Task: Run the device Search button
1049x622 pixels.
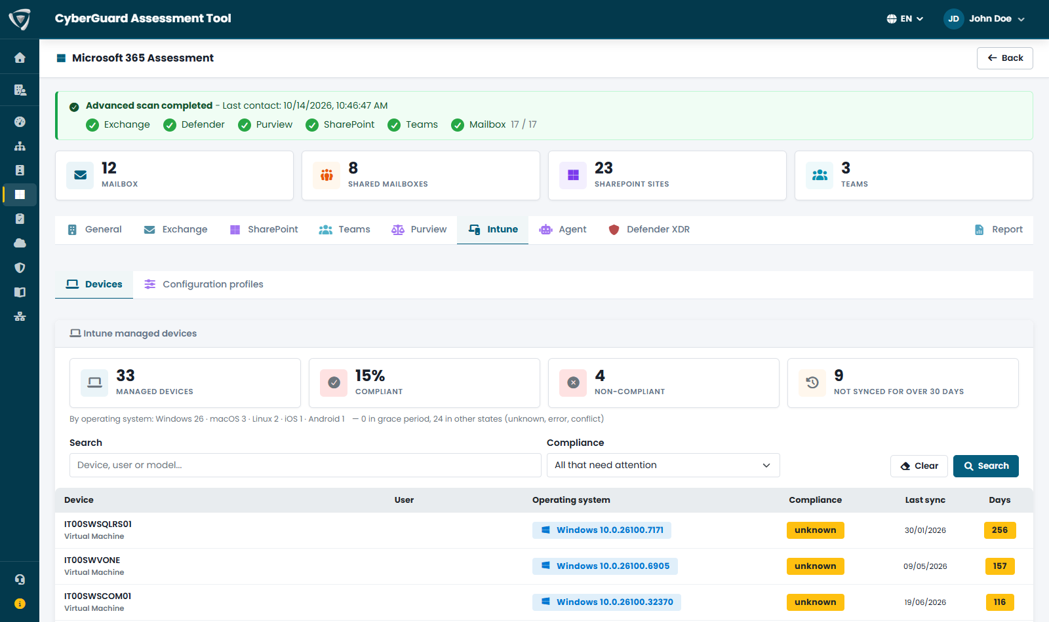Action: tap(985, 466)
